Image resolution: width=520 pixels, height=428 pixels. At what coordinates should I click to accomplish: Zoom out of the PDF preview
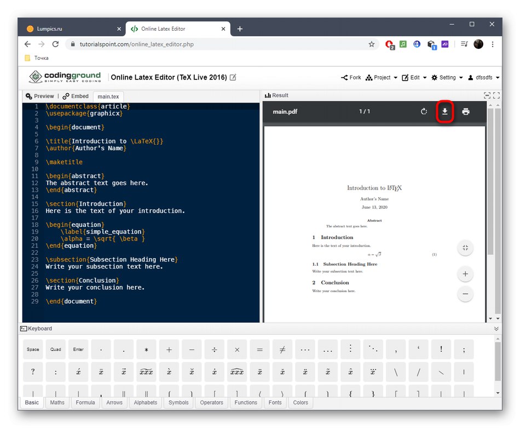click(x=465, y=294)
